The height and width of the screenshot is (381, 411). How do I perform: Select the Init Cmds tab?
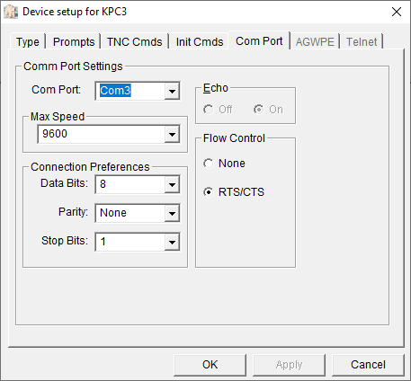(x=200, y=41)
